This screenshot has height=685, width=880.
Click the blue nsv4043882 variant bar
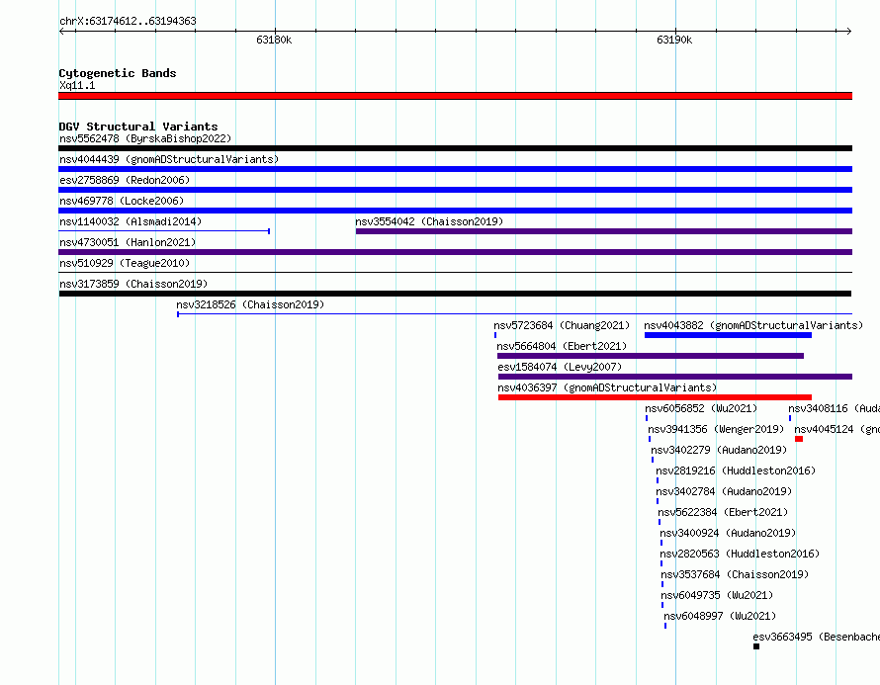point(728,335)
